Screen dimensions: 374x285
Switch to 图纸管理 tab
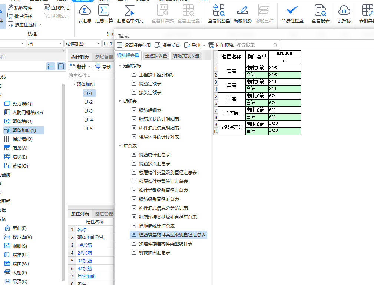104,57
